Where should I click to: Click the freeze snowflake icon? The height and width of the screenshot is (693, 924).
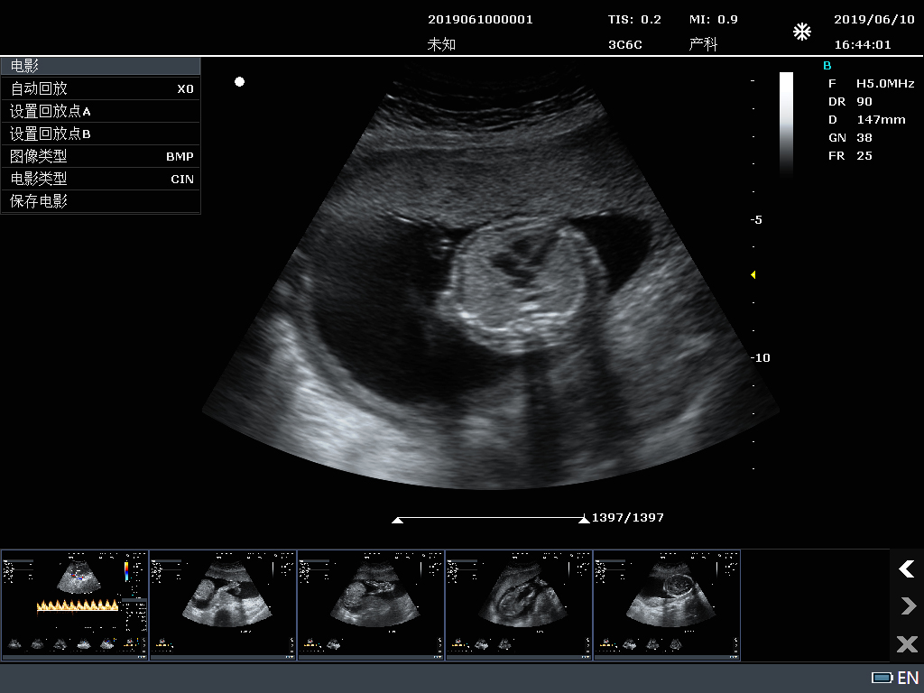pos(801,32)
